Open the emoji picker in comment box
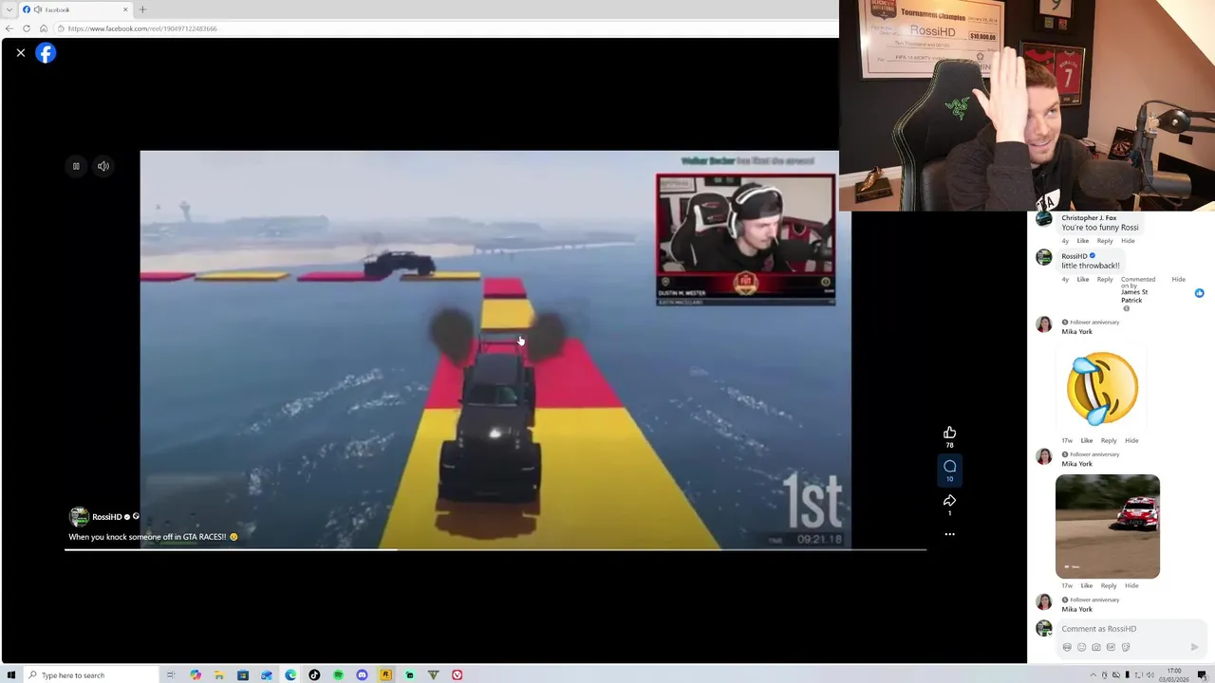 [1081, 647]
